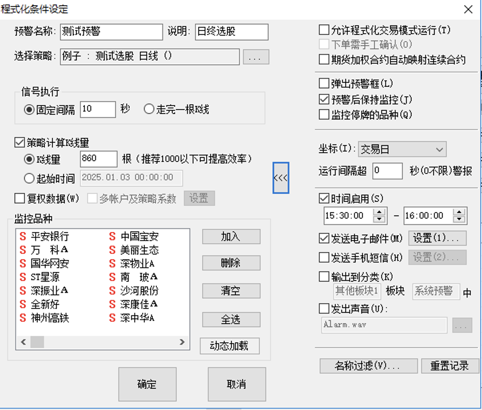Edit the 说明 field containing 日终选股
Screen dimensions: 482x410
pyautogui.click(x=231, y=32)
